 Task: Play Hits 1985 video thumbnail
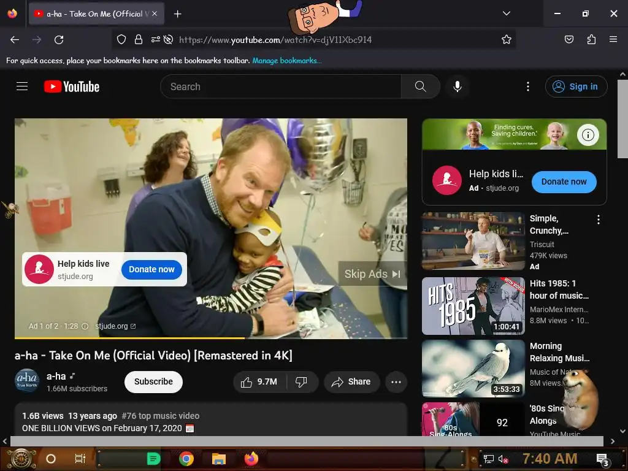(473, 306)
